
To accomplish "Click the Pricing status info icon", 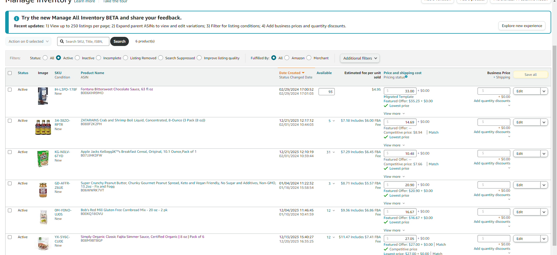I will (406, 77).
